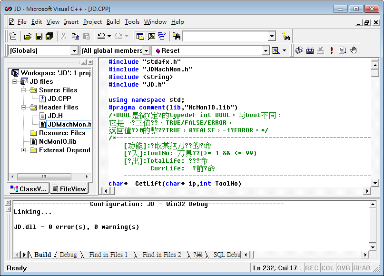This screenshot has width=384, height=276.
Task: Open the Build menu
Action: [113, 22]
